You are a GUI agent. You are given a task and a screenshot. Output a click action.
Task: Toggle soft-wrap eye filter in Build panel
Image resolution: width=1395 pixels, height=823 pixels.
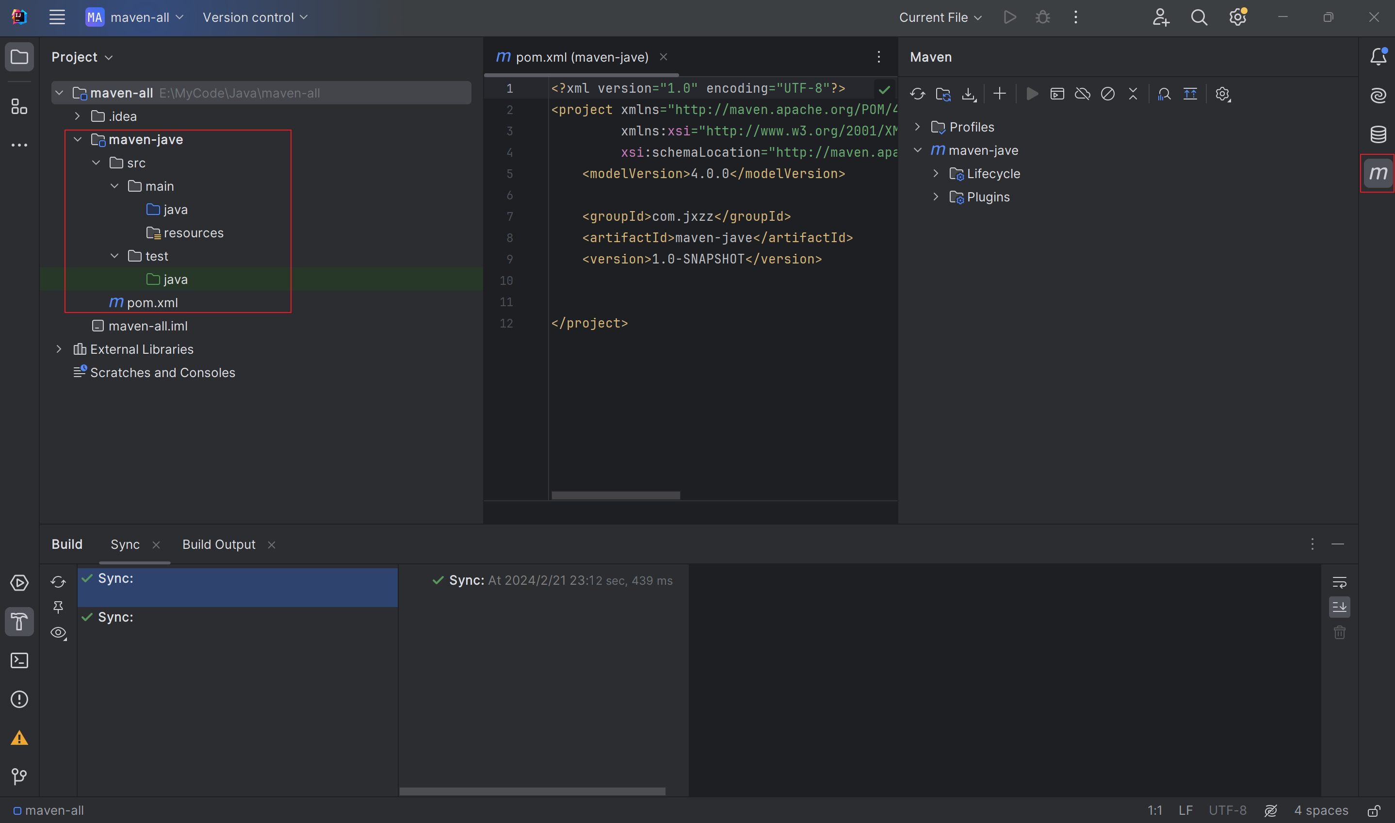click(58, 633)
